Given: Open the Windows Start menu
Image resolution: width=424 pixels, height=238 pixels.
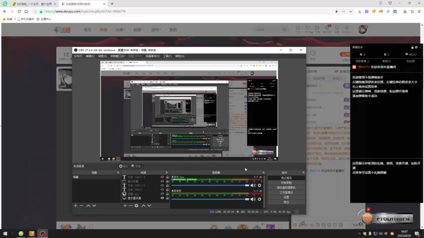Looking at the screenshot, I should click(x=5, y=234).
